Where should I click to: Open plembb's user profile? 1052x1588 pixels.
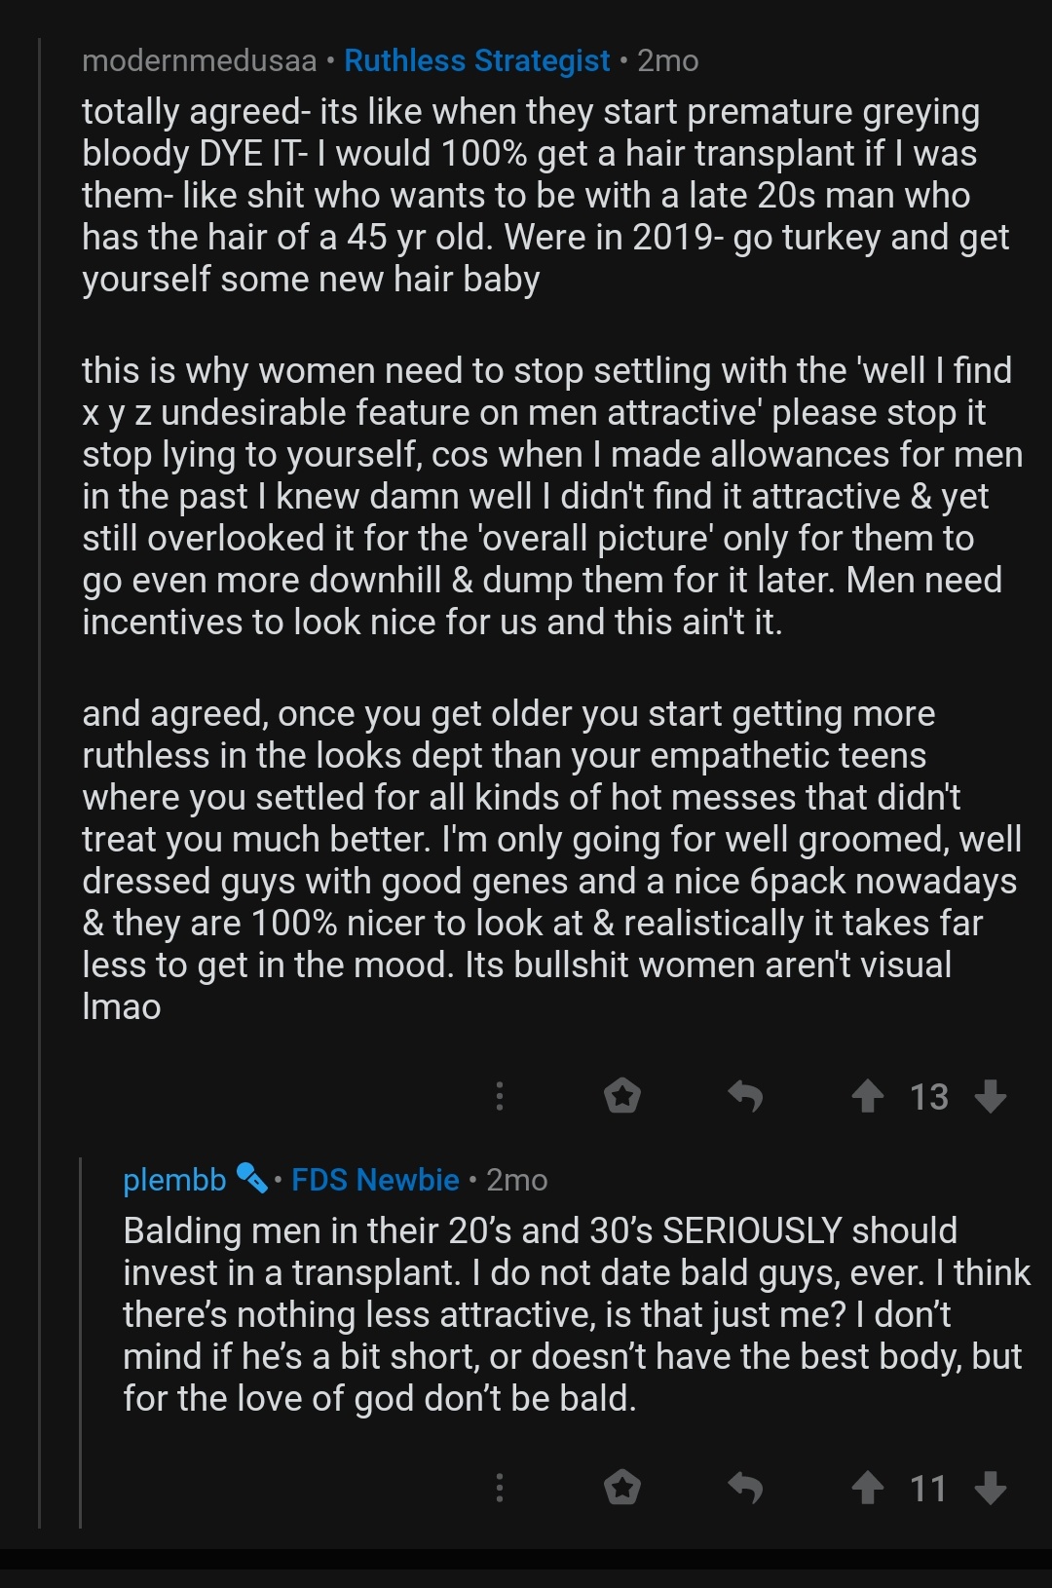[x=174, y=1180]
